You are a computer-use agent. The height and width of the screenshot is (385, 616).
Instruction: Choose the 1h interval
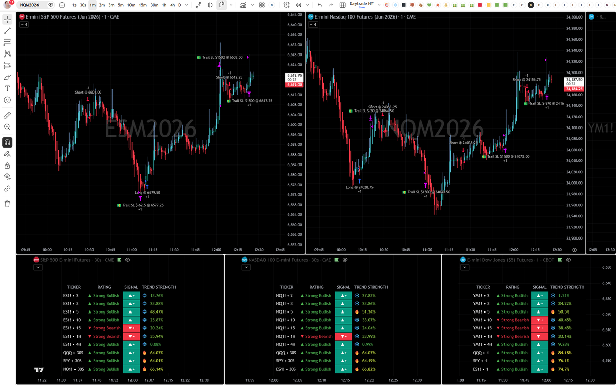[164, 5]
